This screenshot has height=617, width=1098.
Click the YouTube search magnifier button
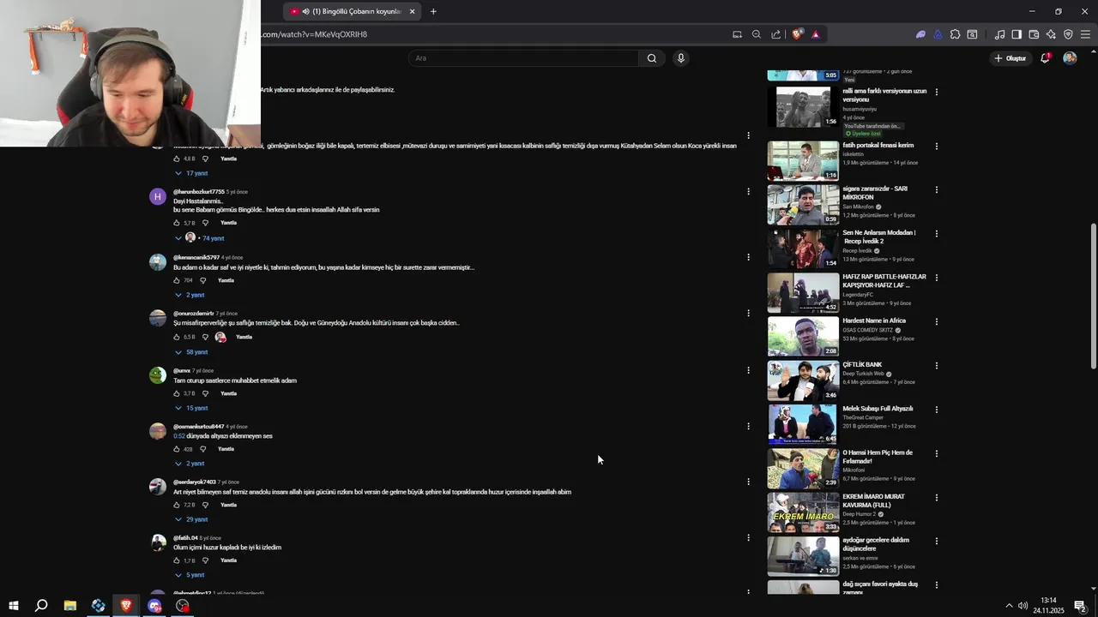(652, 58)
